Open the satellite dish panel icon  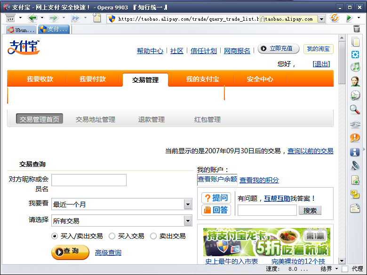pyautogui.click(x=355, y=166)
